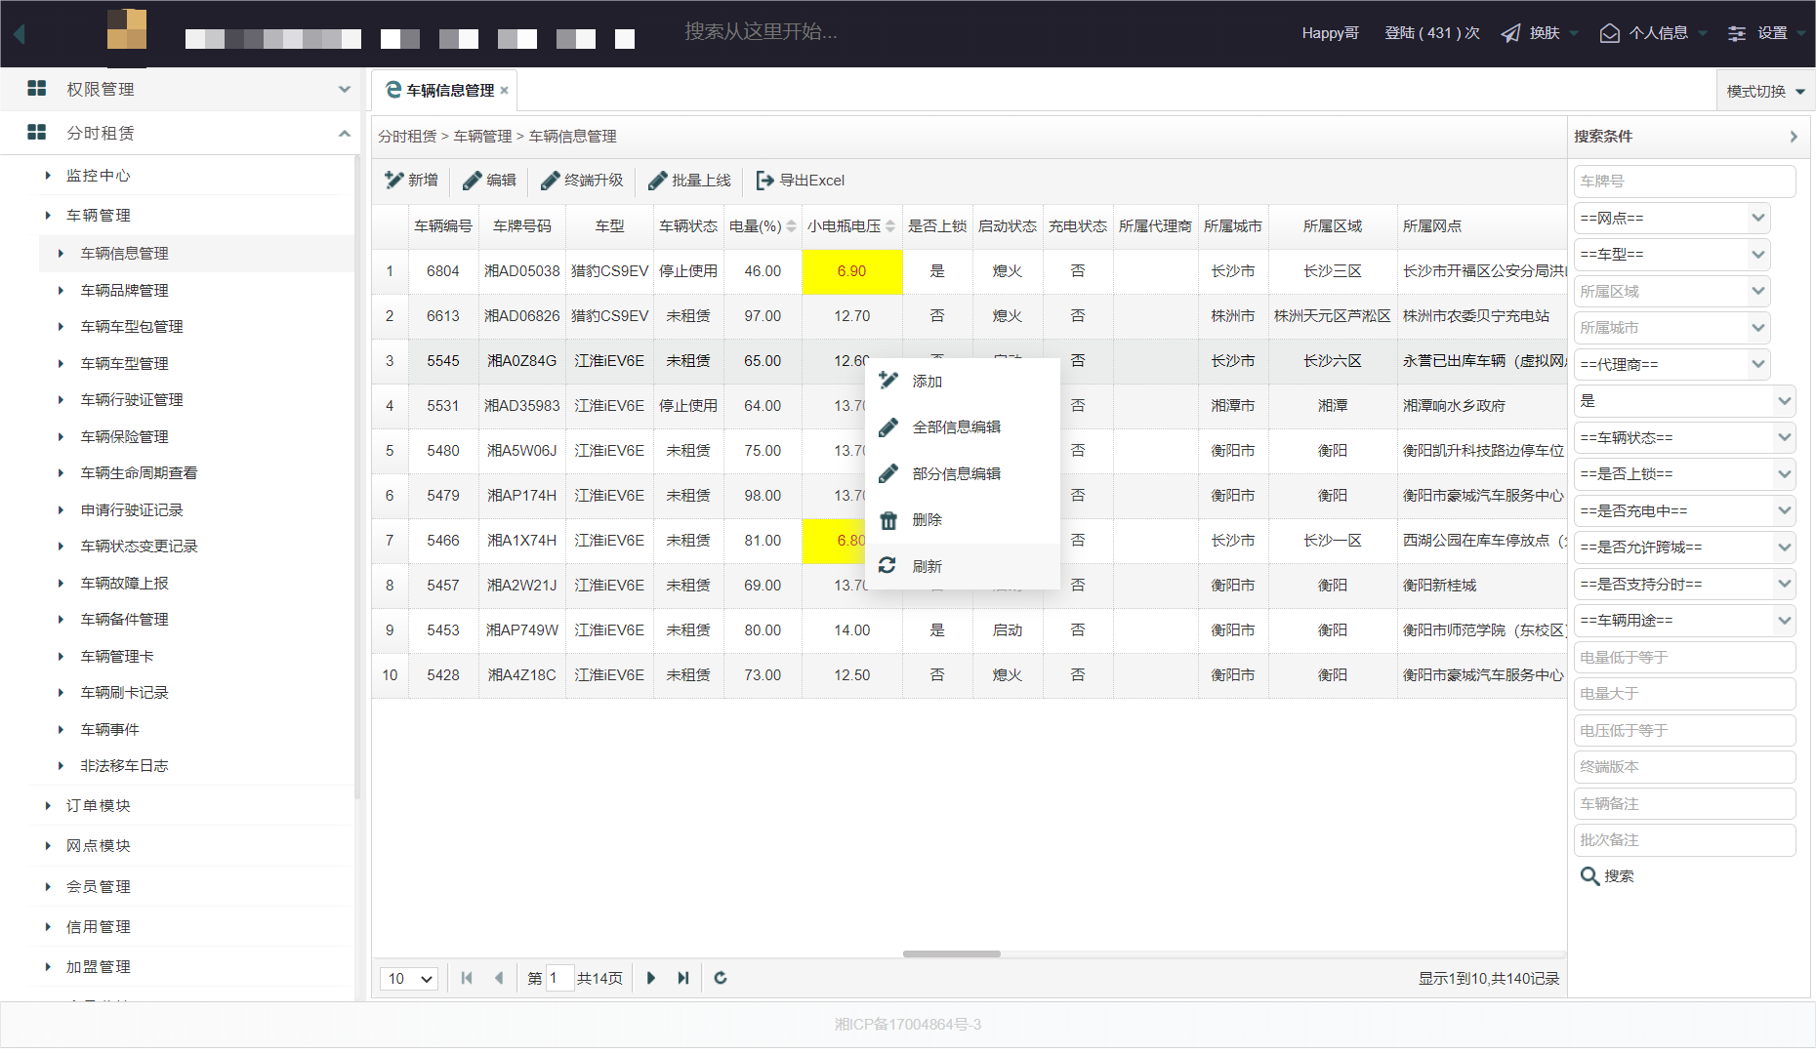Choose 刷新 refresh entry in context menu
1816x1054 pixels.
(x=963, y=566)
